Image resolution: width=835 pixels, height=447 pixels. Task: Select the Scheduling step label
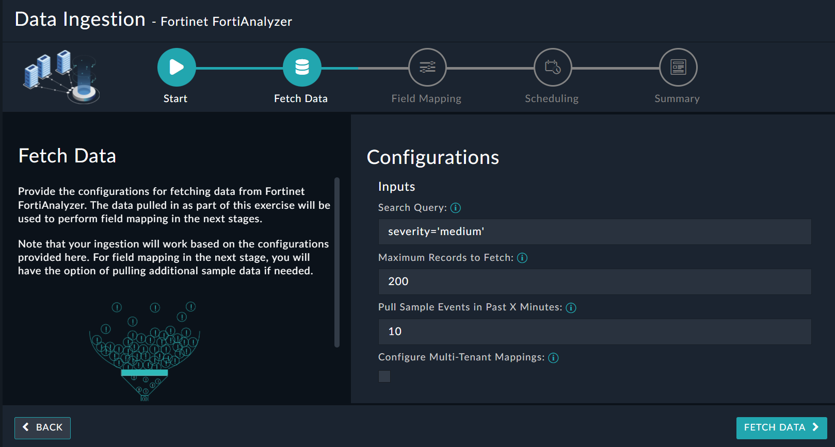(x=552, y=98)
